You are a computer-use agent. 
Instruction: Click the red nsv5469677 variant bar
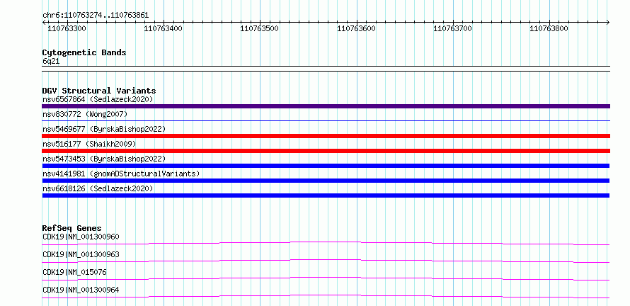coord(326,136)
